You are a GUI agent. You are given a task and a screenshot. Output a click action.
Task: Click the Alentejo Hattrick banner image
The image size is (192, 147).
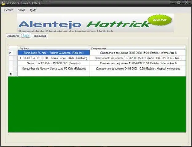click(95, 23)
